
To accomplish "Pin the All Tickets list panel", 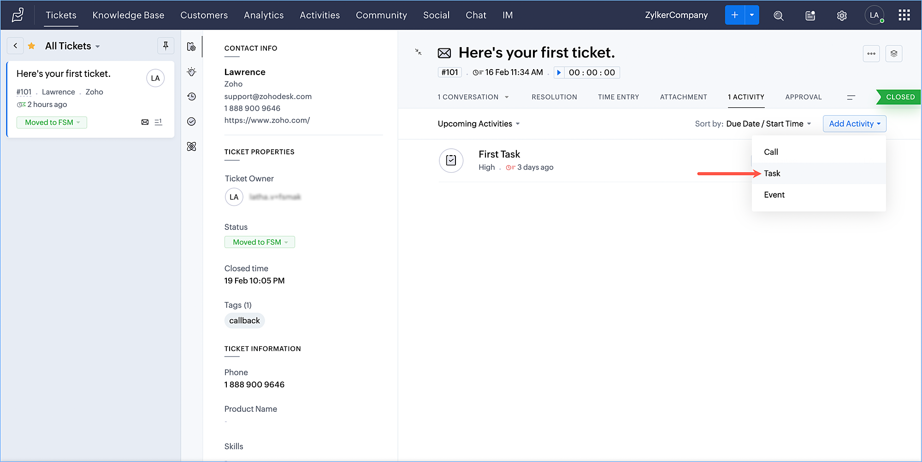I will coord(165,46).
